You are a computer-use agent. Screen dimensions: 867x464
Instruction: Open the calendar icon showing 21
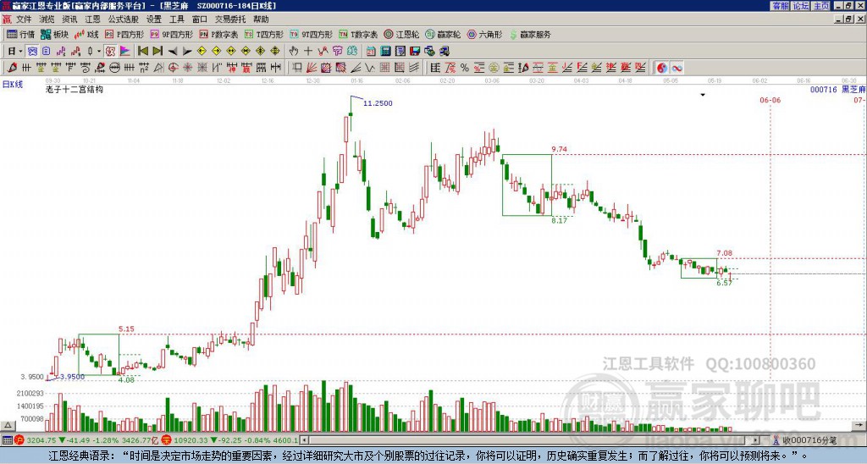tap(371, 52)
